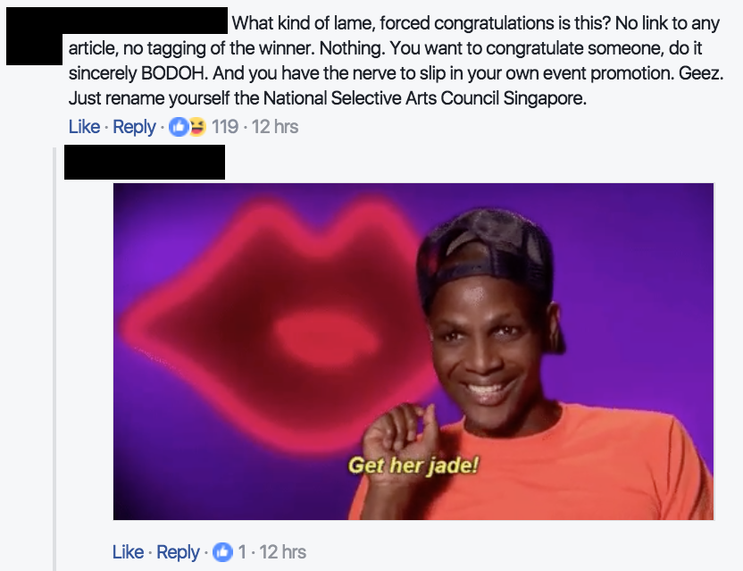Open the Haha laughing emoji reaction

coord(196,127)
